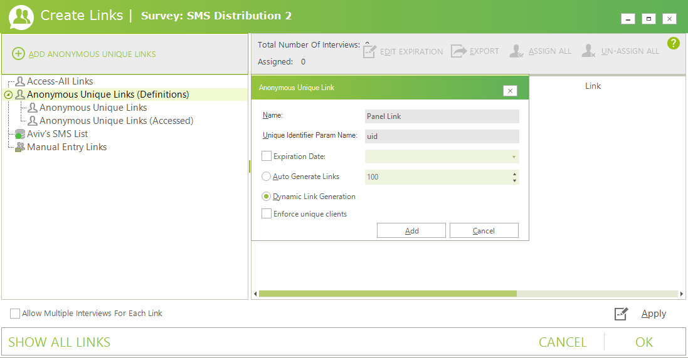
Task: Select Access-All Links in the tree
Action: [x=60, y=81]
